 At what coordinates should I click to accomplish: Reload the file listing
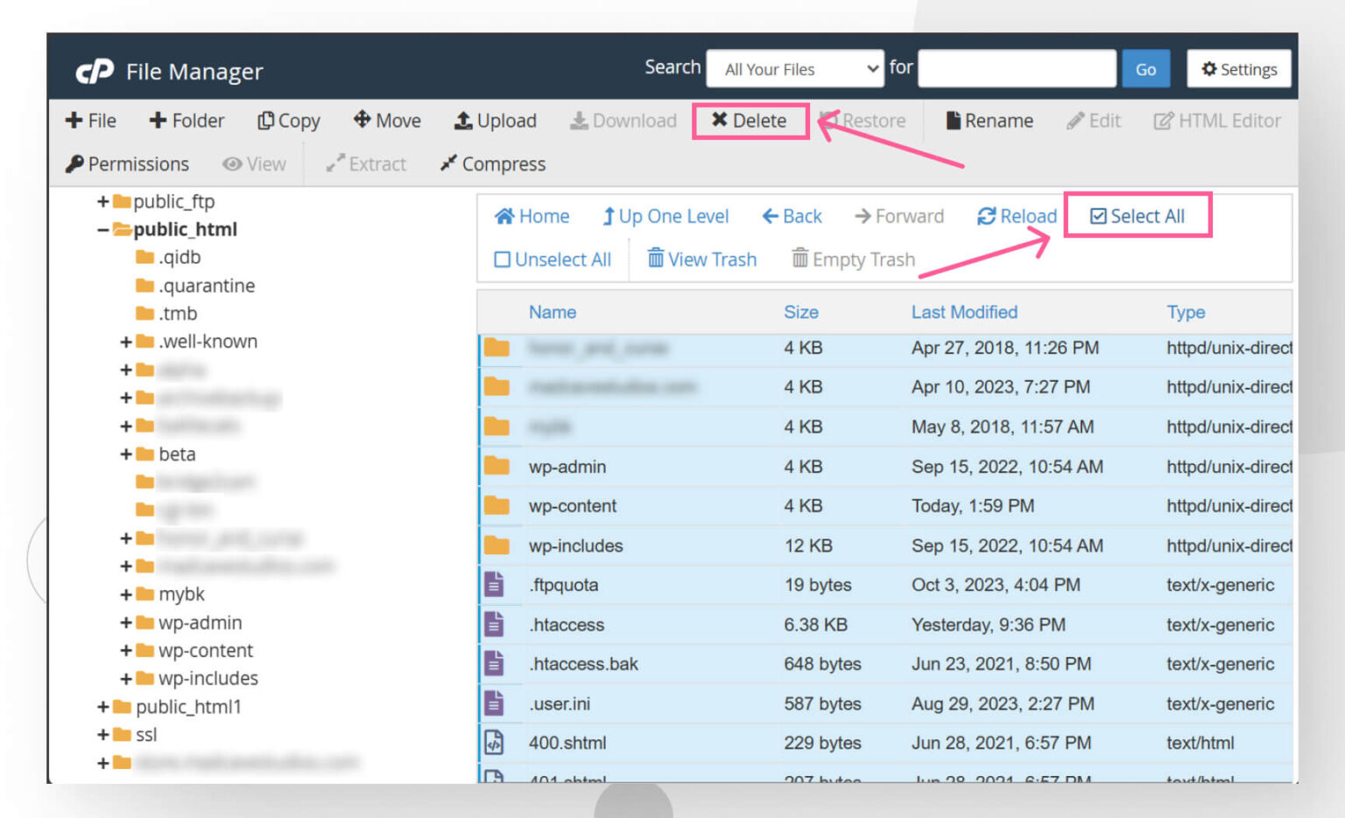(1017, 216)
